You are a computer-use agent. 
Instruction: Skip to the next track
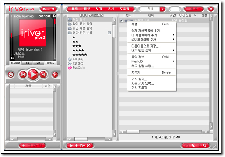pyautogui.click(x=43, y=75)
